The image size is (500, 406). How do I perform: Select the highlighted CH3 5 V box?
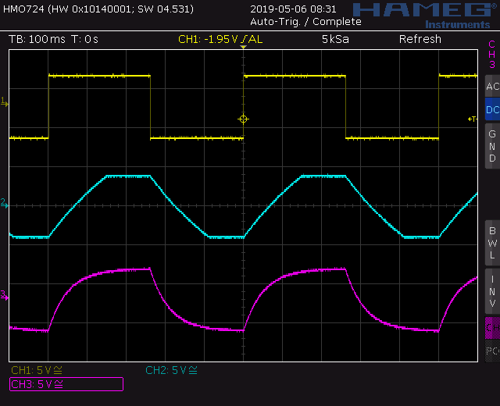tap(66, 384)
